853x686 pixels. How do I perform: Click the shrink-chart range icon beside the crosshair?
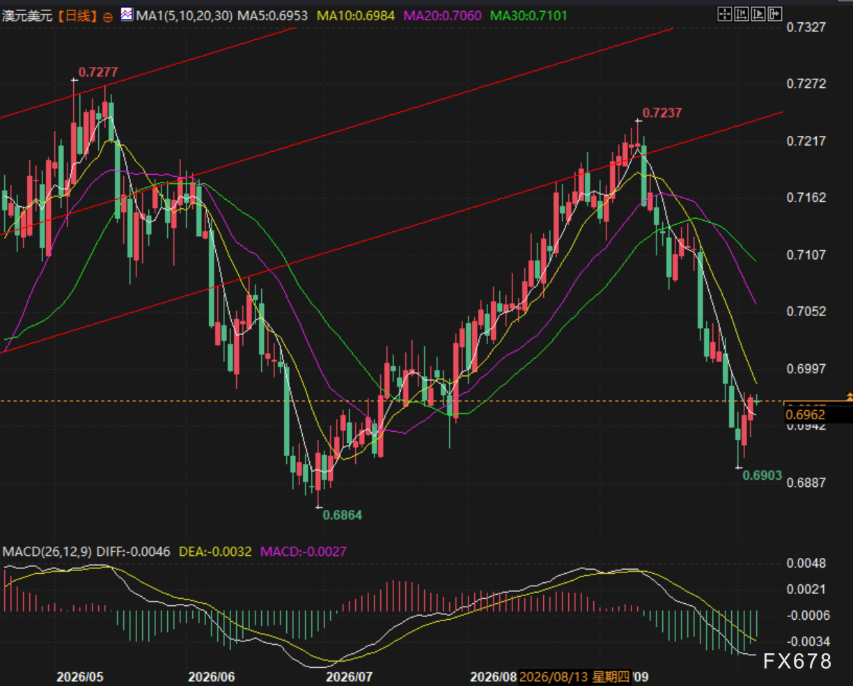pyautogui.click(x=741, y=14)
